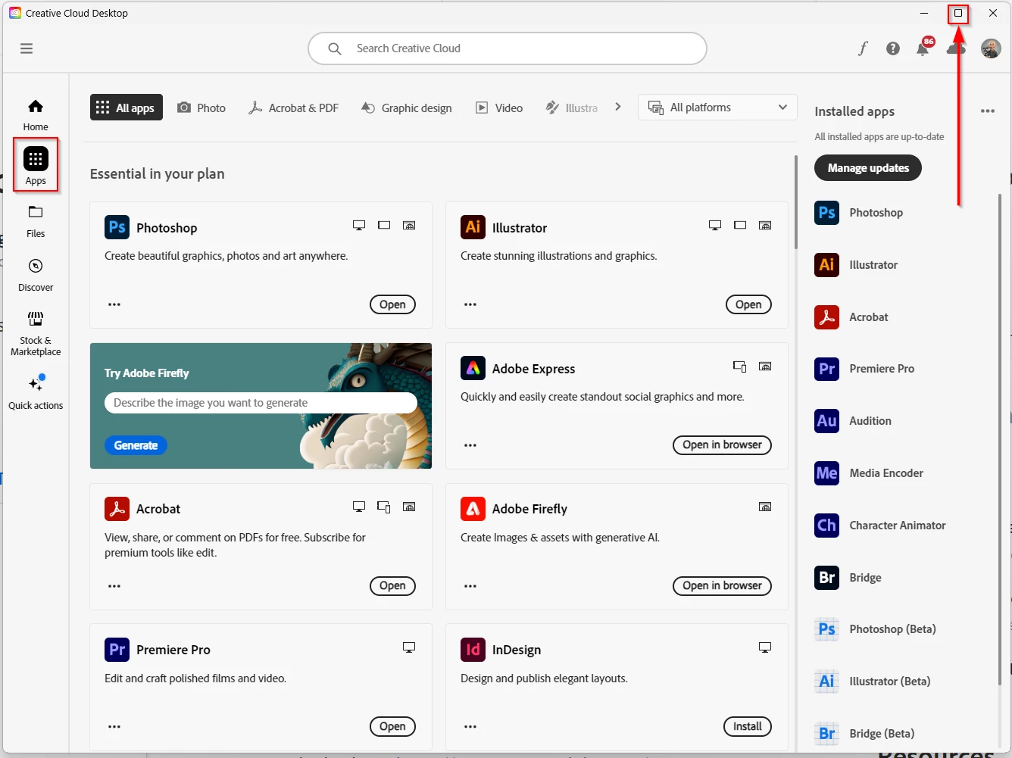
Task: Switch to Acrobat & PDF category tab
Action: pyautogui.click(x=294, y=108)
